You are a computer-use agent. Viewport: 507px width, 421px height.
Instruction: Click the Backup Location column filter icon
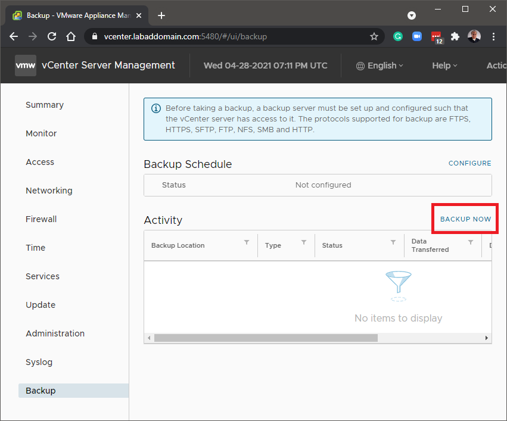point(247,242)
